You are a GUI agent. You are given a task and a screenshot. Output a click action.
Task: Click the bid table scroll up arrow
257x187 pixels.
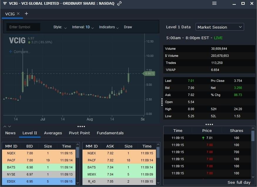pyautogui.click(x=78, y=145)
